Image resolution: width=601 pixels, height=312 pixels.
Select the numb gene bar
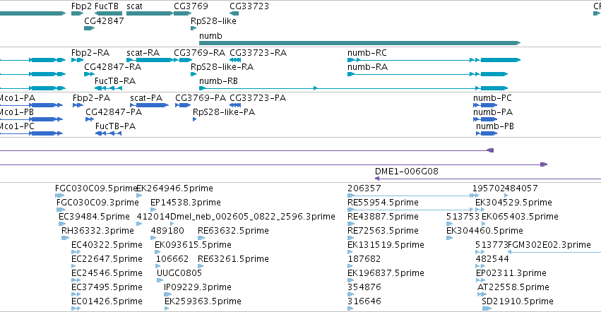tap(359, 43)
